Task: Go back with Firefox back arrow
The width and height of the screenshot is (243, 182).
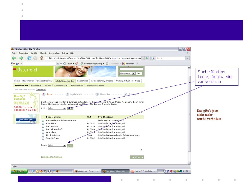Action: pos(14,58)
